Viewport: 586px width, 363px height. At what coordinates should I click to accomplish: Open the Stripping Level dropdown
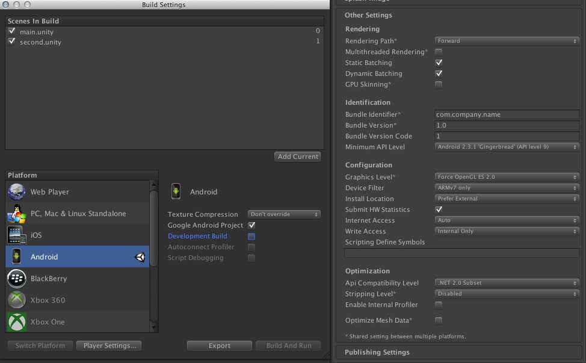(x=507, y=293)
